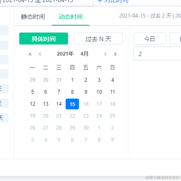Choose date 6 in second row
The height and width of the screenshot is (181, 181).
(x=46, y=92)
